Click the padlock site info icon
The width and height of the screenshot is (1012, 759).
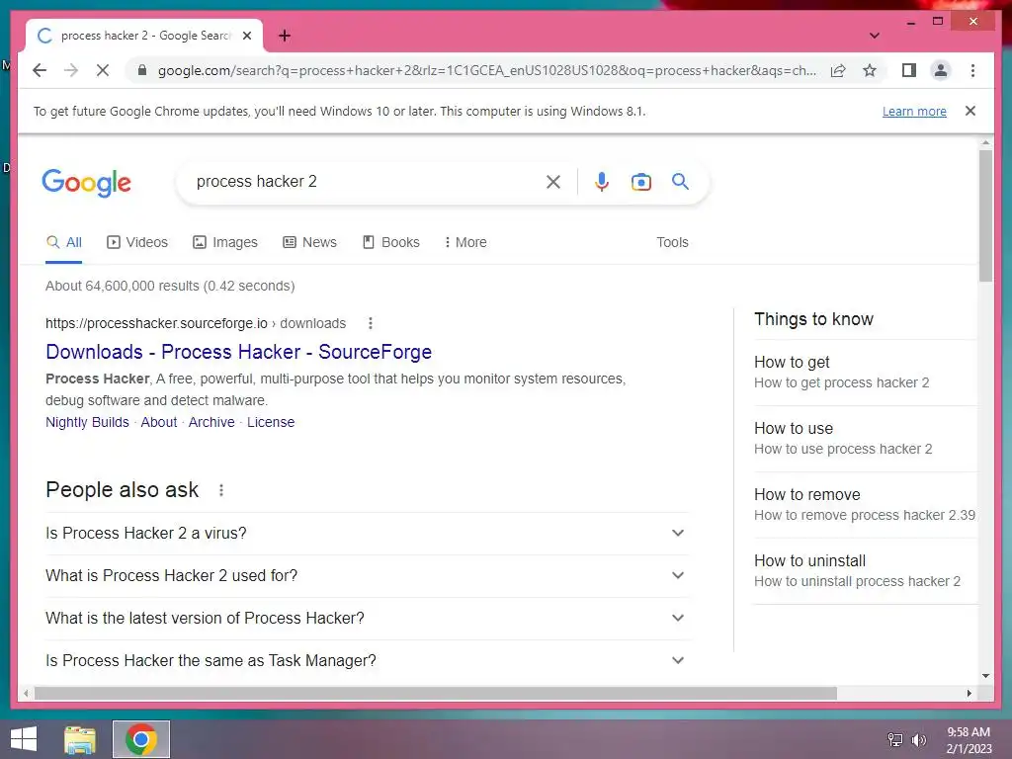[142, 70]
